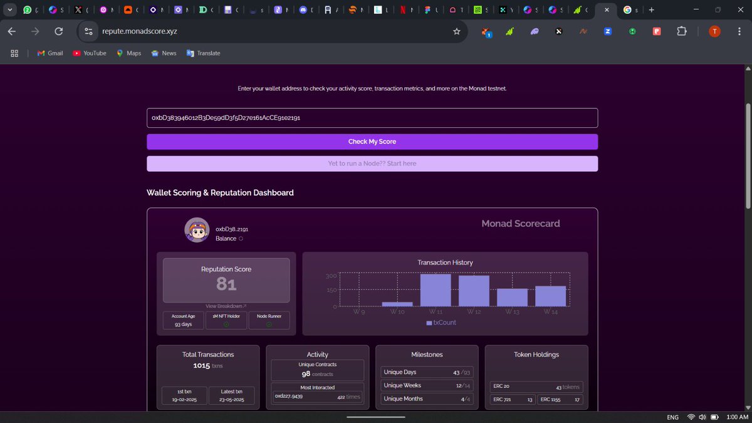Open the Chrome profile avatar T
This screenshot has width=752, height=423.
click(x=714, y=31)
